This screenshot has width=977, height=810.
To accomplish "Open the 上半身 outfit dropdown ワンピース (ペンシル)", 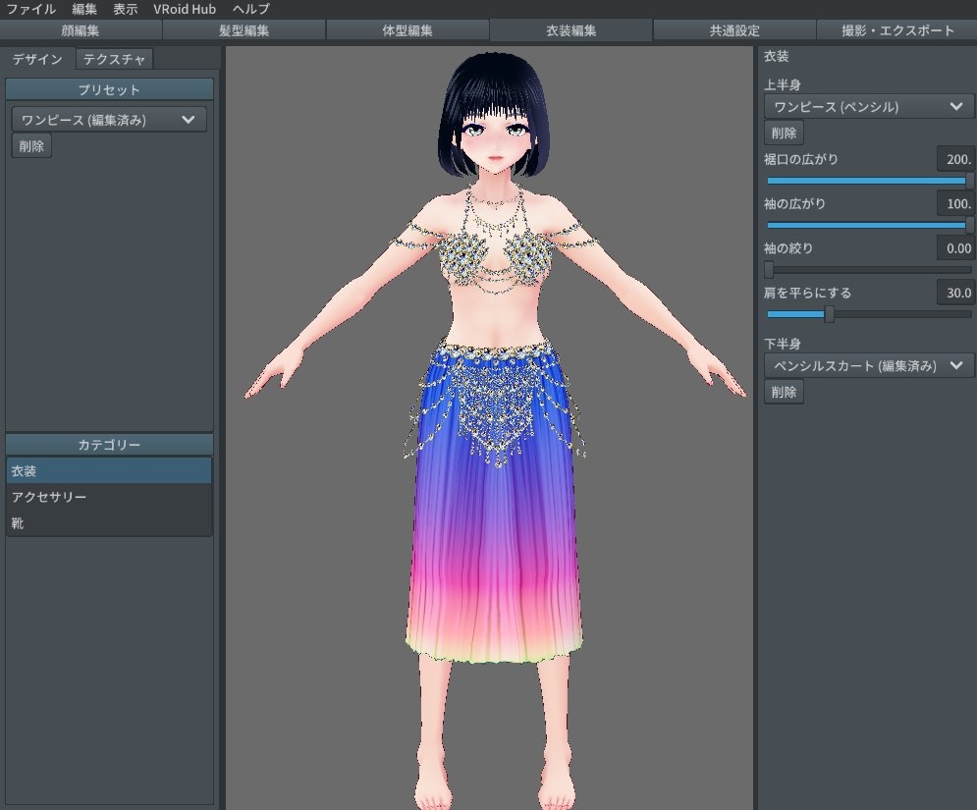I will tap(868, 106).
